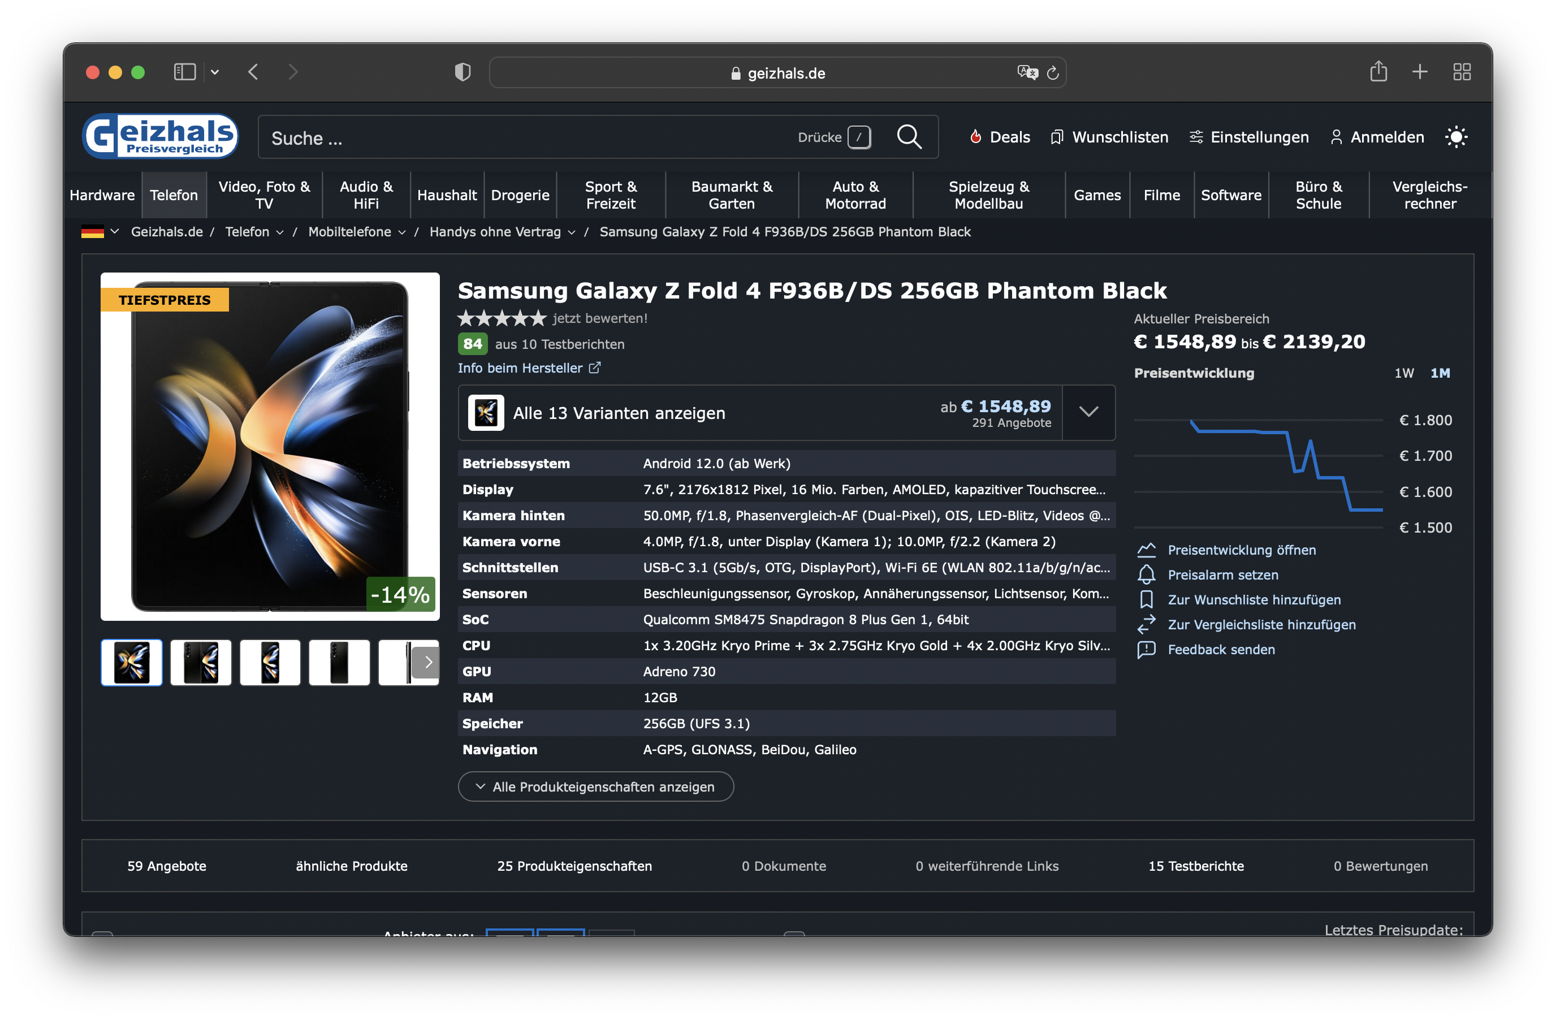
Task: Toggle the light/dark theme sun icon
Action: click(x=1456, y=137)
